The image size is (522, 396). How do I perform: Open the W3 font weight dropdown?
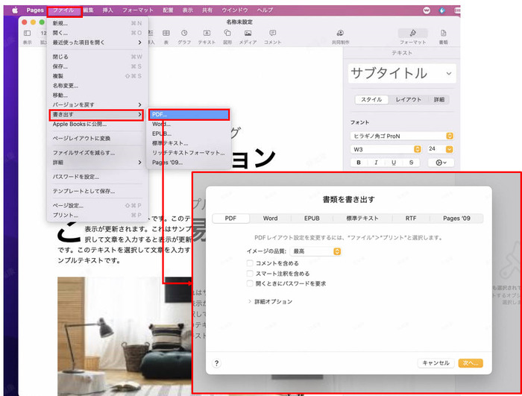tap(386, 149)
